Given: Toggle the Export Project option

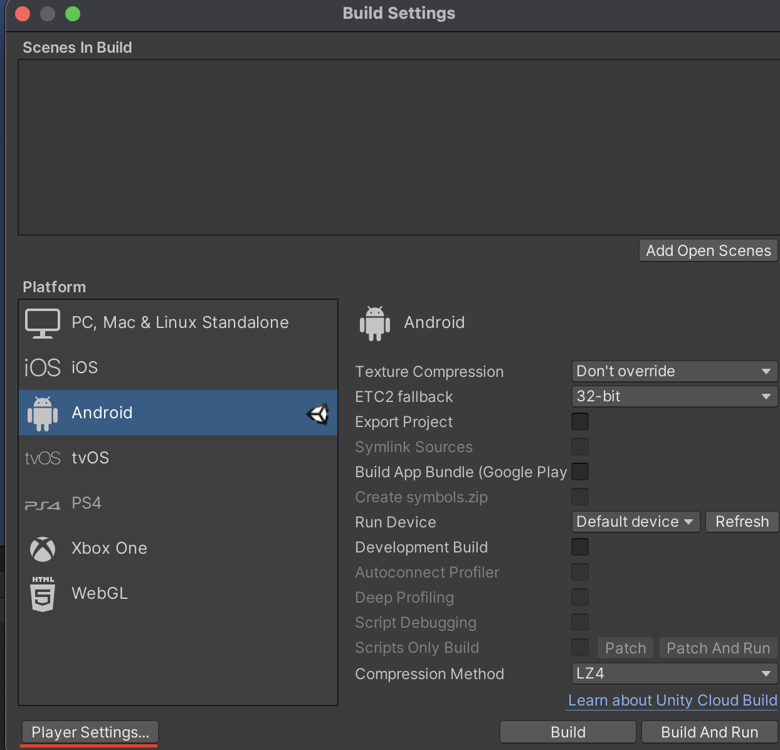Looking at the screenshot, I should (x=580, y=421).
